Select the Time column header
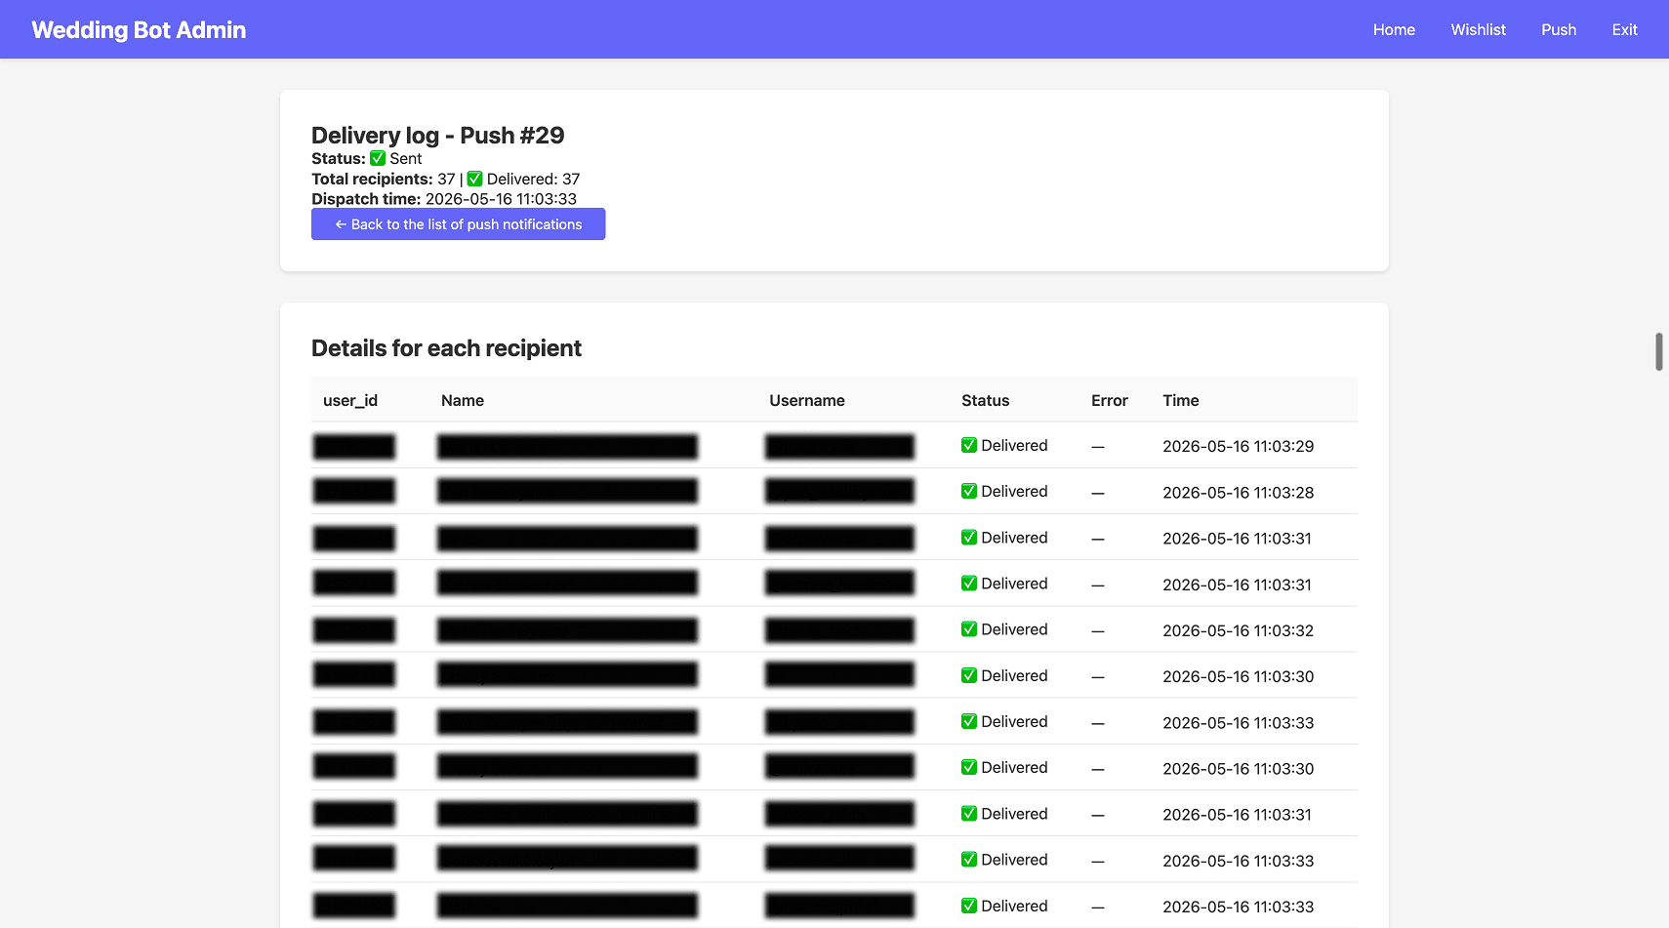Viewport: 1669px width, 928px height. click(1181, 400)
